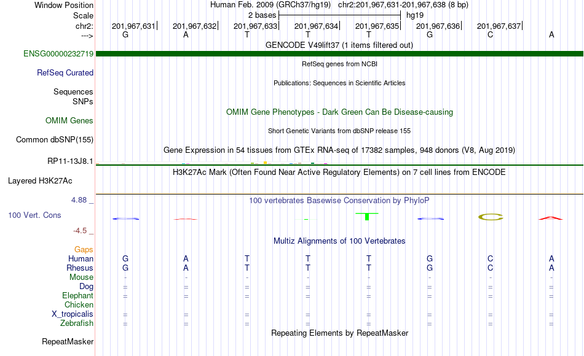Click the Gaps label in Multiz alignment

pos(84,249)
